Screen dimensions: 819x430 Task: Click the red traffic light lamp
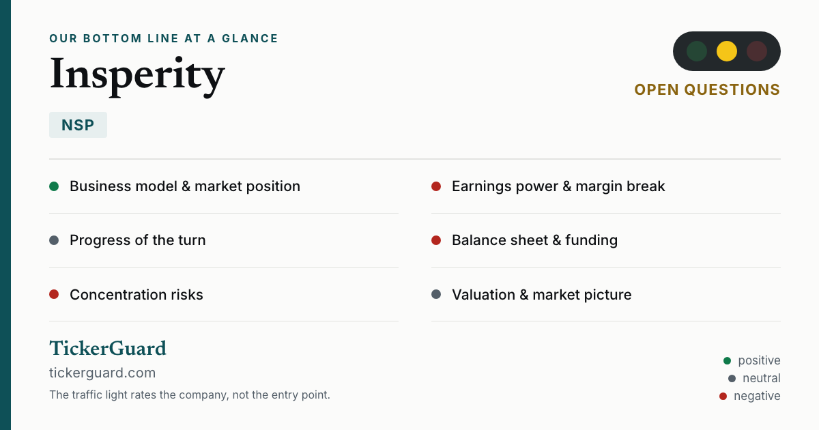click(x=757, y=51)
